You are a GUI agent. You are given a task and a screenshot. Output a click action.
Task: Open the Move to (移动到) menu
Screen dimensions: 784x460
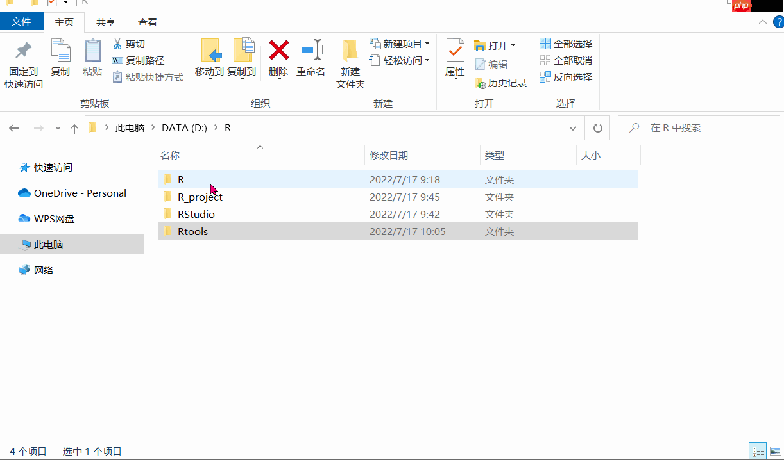209,59
